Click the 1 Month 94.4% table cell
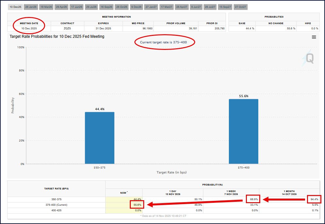 click(x=315, y=199)
